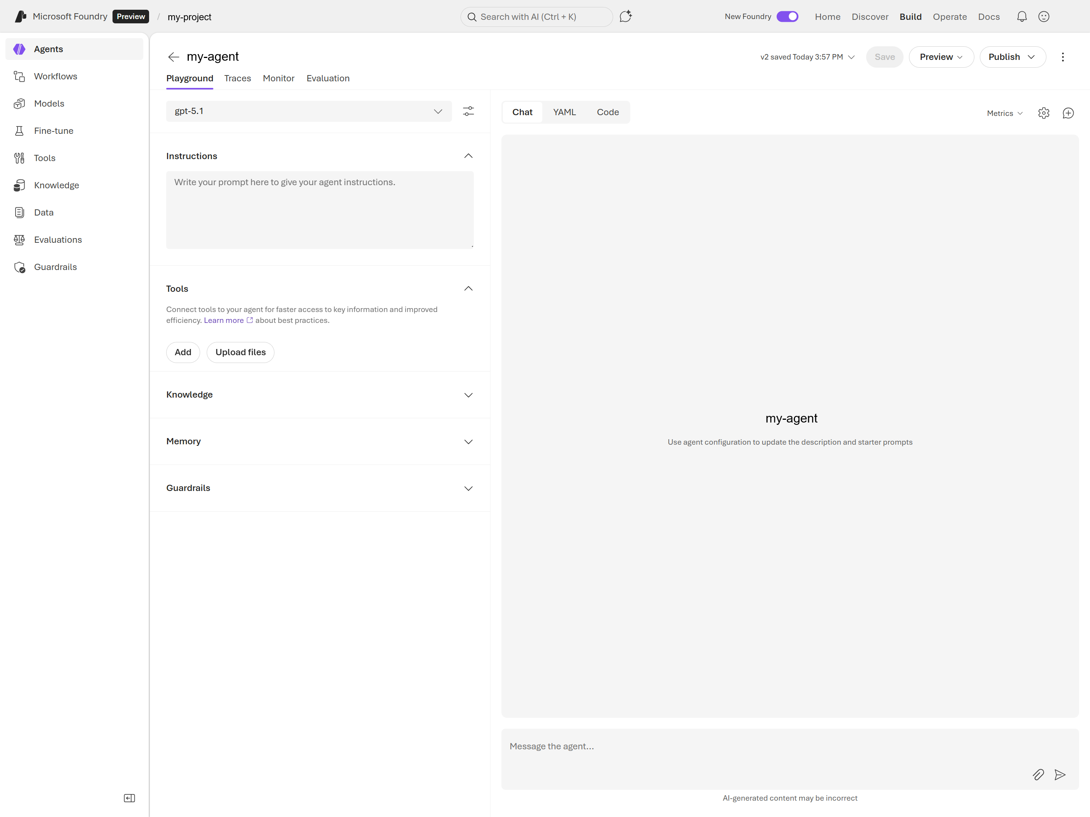The width and height of the screenshot is (1090, 817).
Task: Open the notifications bell
Action: tap(1021, 17)
